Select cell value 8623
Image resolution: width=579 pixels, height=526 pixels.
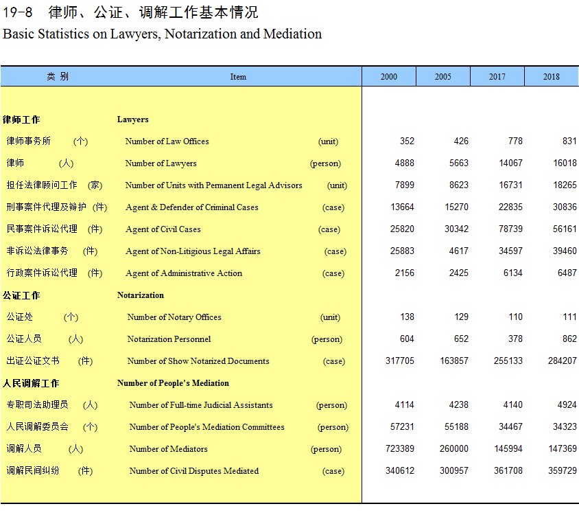pos(459,185)
